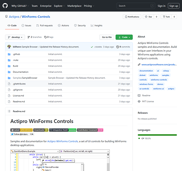Click the Search input field
182x171 pixels.
click(x=136, y=6)
